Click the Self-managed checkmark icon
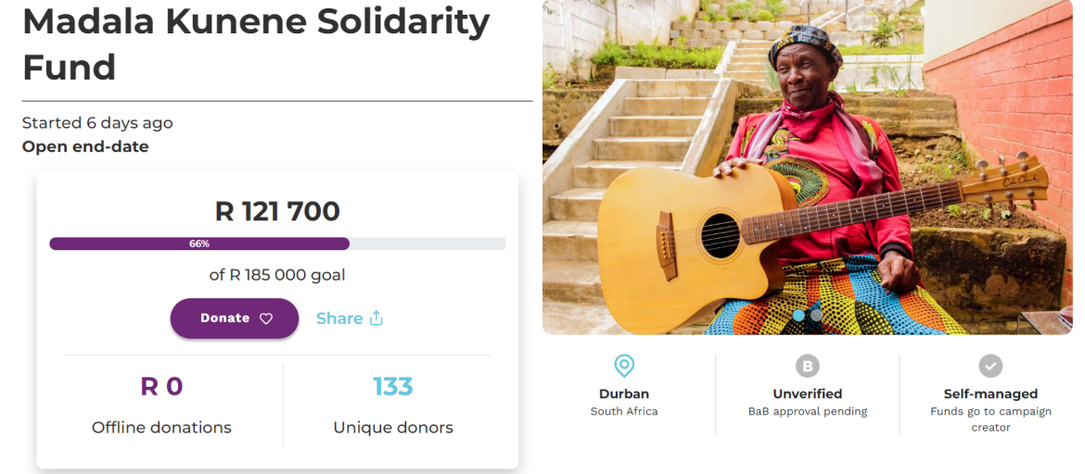The width and height of the screenshot is (1085, 474). pos(990,366)
